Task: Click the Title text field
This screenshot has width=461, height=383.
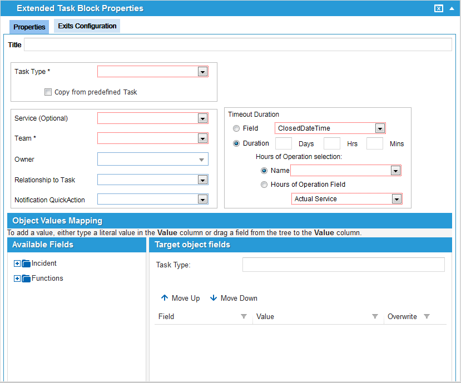Action: point(237,44)
